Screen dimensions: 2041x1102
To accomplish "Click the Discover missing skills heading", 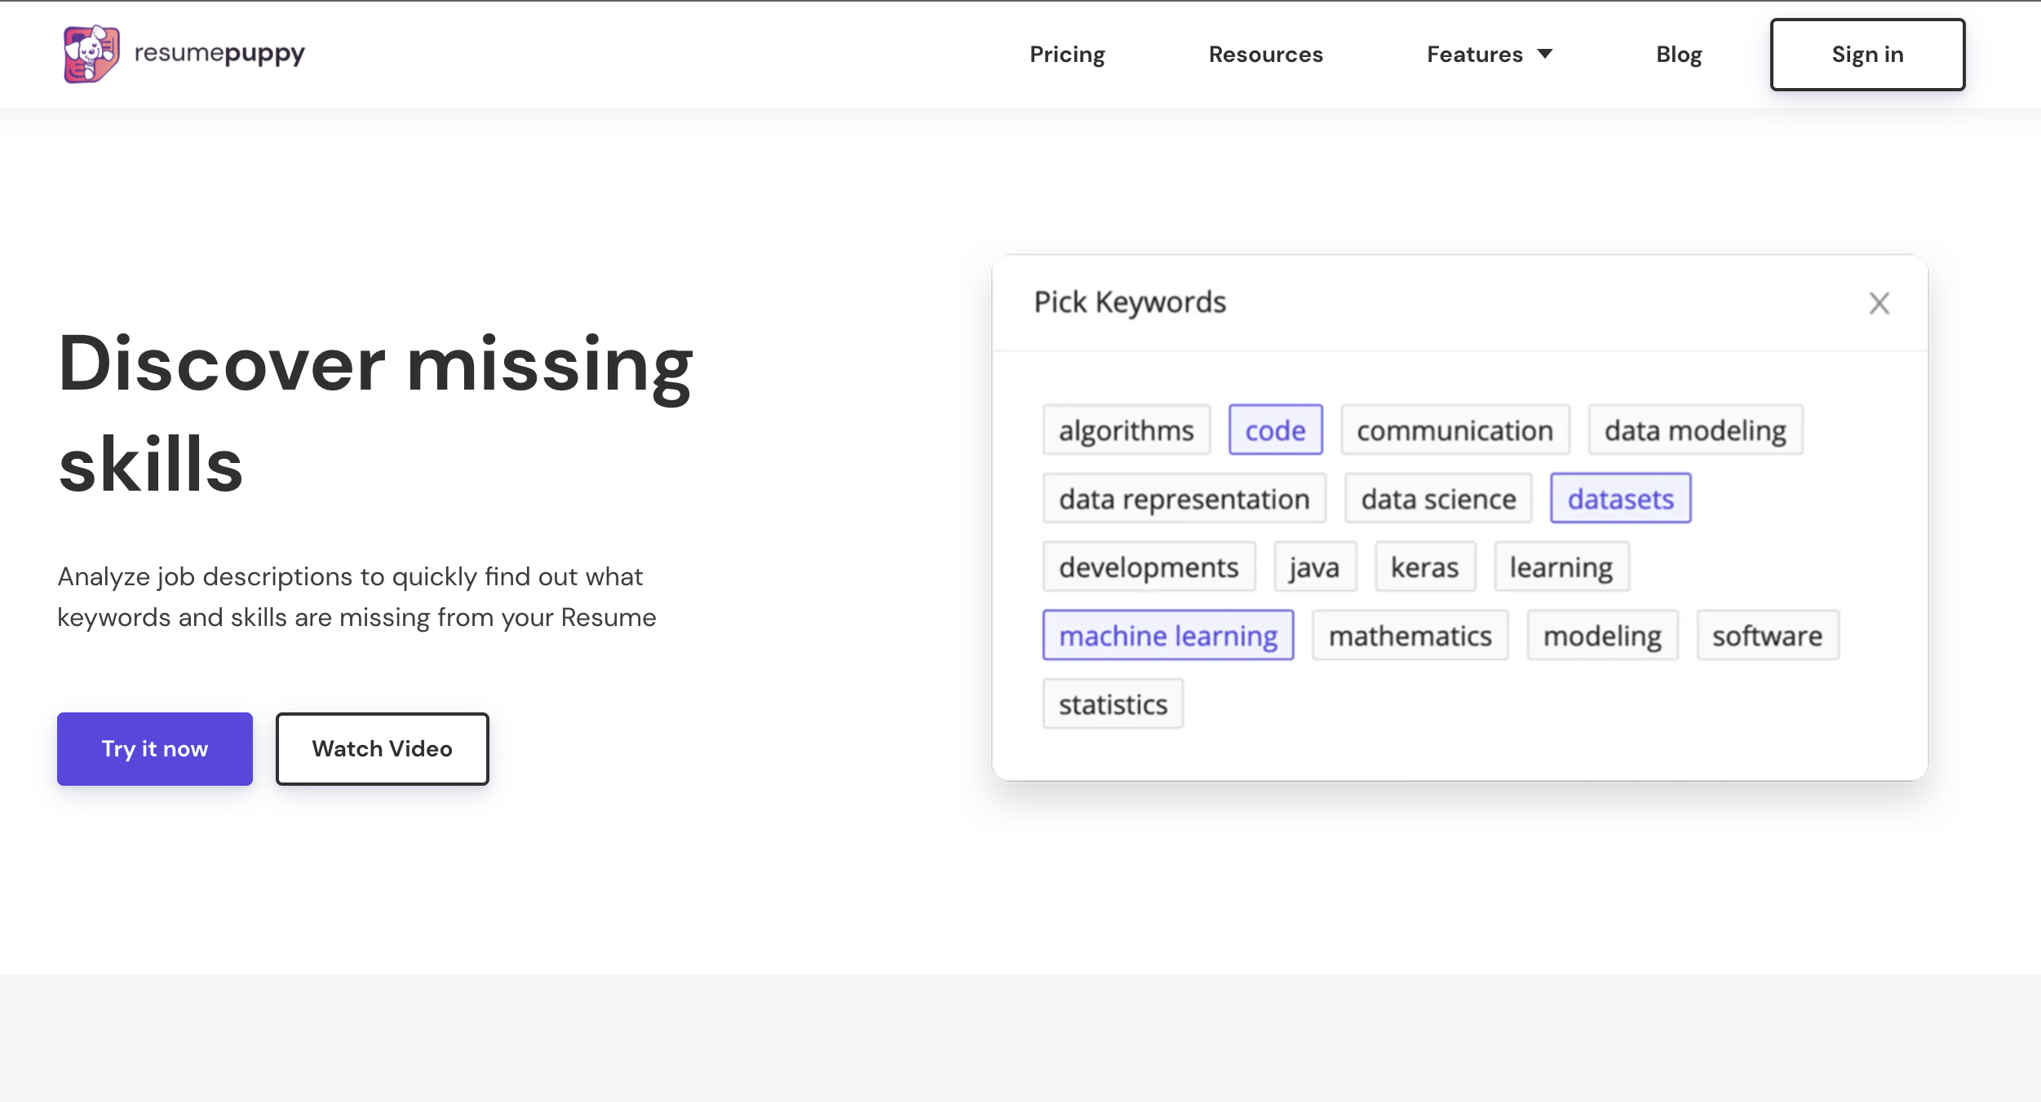I will point(375,413).
